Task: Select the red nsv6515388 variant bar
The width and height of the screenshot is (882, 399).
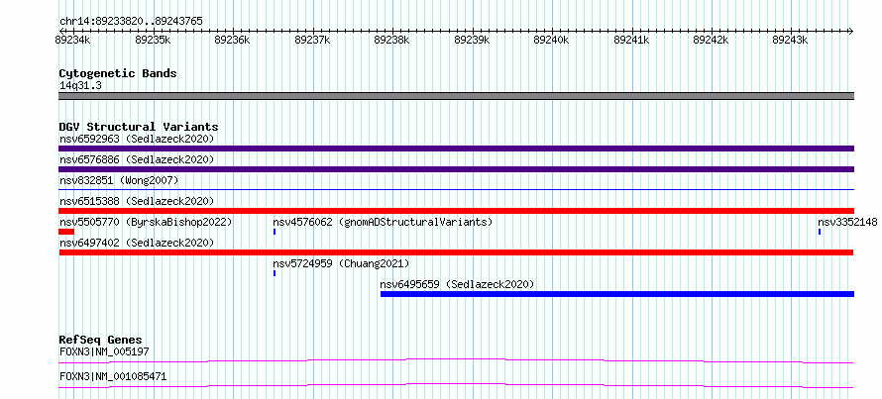Action: coord(456,211)
